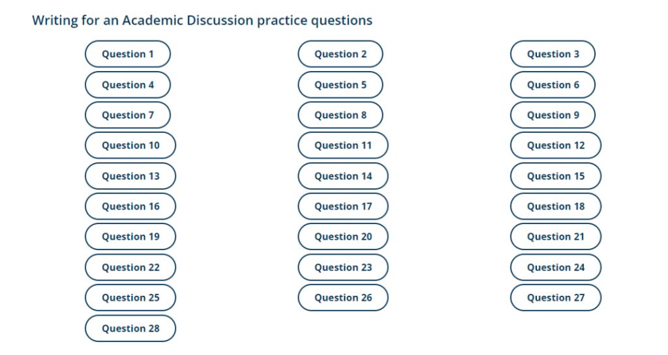
Task: Go to Question 7
Action: point(128,115)
